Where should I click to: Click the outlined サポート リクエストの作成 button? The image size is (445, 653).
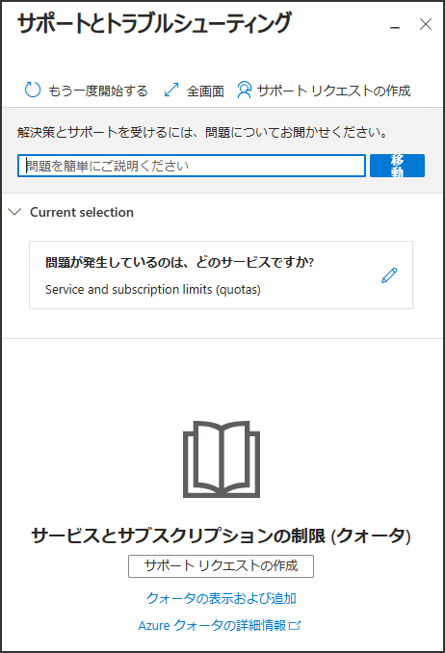pos(221,566)
